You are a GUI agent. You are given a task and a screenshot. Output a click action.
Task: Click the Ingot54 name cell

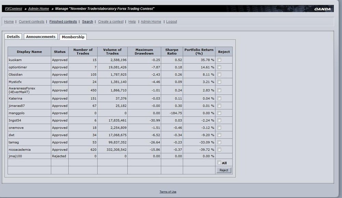29,121
